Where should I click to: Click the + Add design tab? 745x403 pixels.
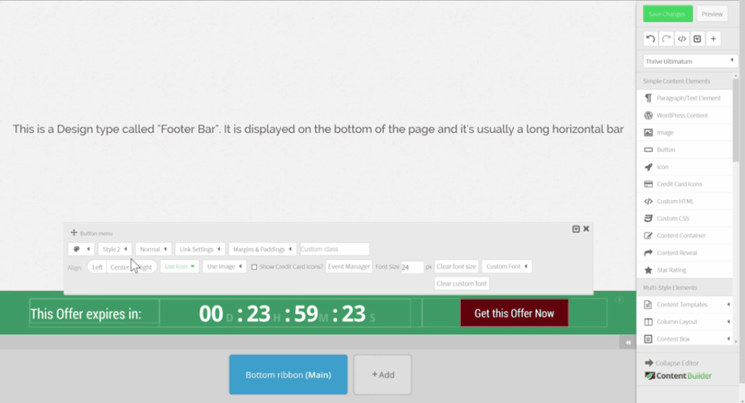[382, 375]
